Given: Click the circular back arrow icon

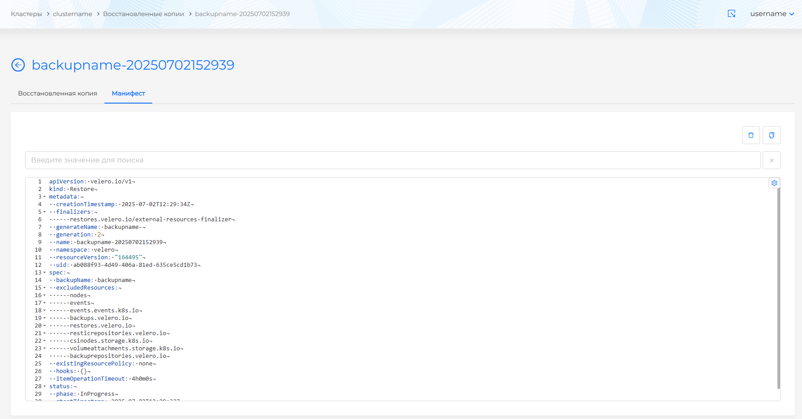Looking at the screenshot, I should pos(18,65).
